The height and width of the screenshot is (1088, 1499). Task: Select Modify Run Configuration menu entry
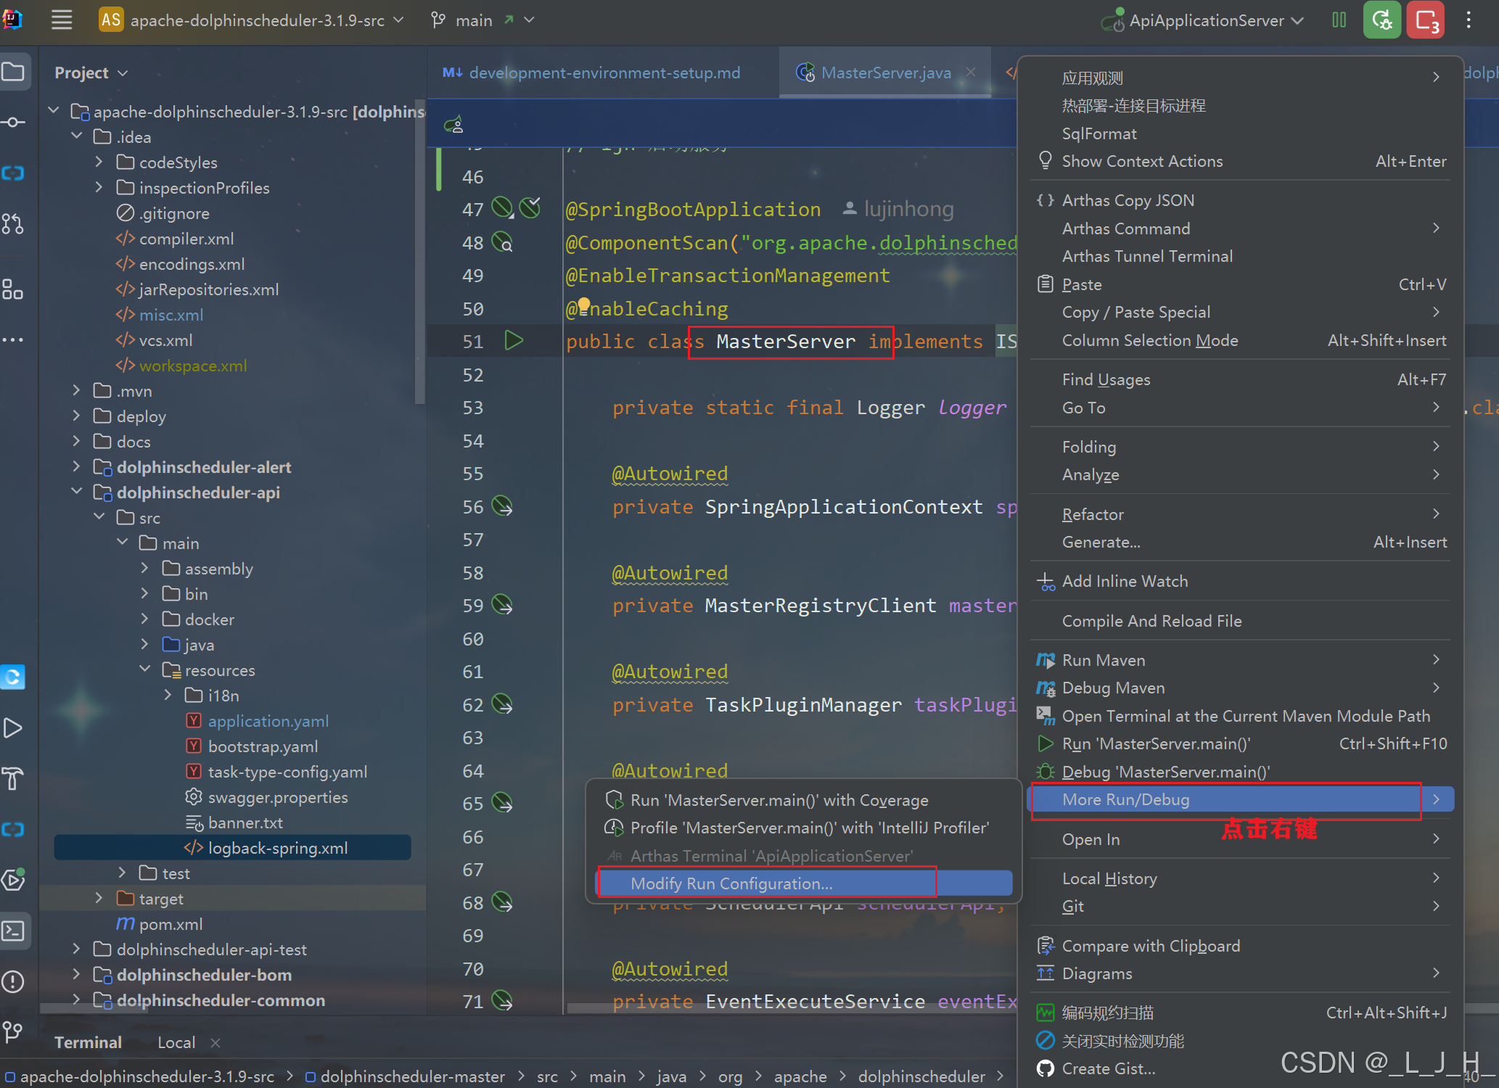(731, 883)
